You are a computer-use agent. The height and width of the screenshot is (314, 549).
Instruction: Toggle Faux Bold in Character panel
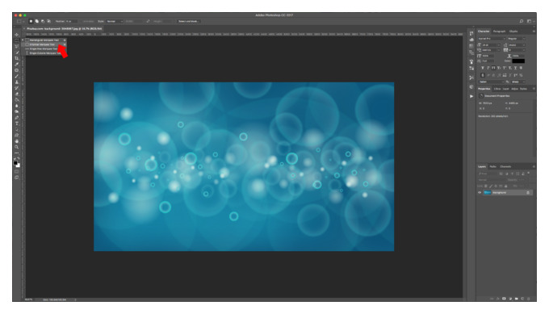click(x=483, y=68)
